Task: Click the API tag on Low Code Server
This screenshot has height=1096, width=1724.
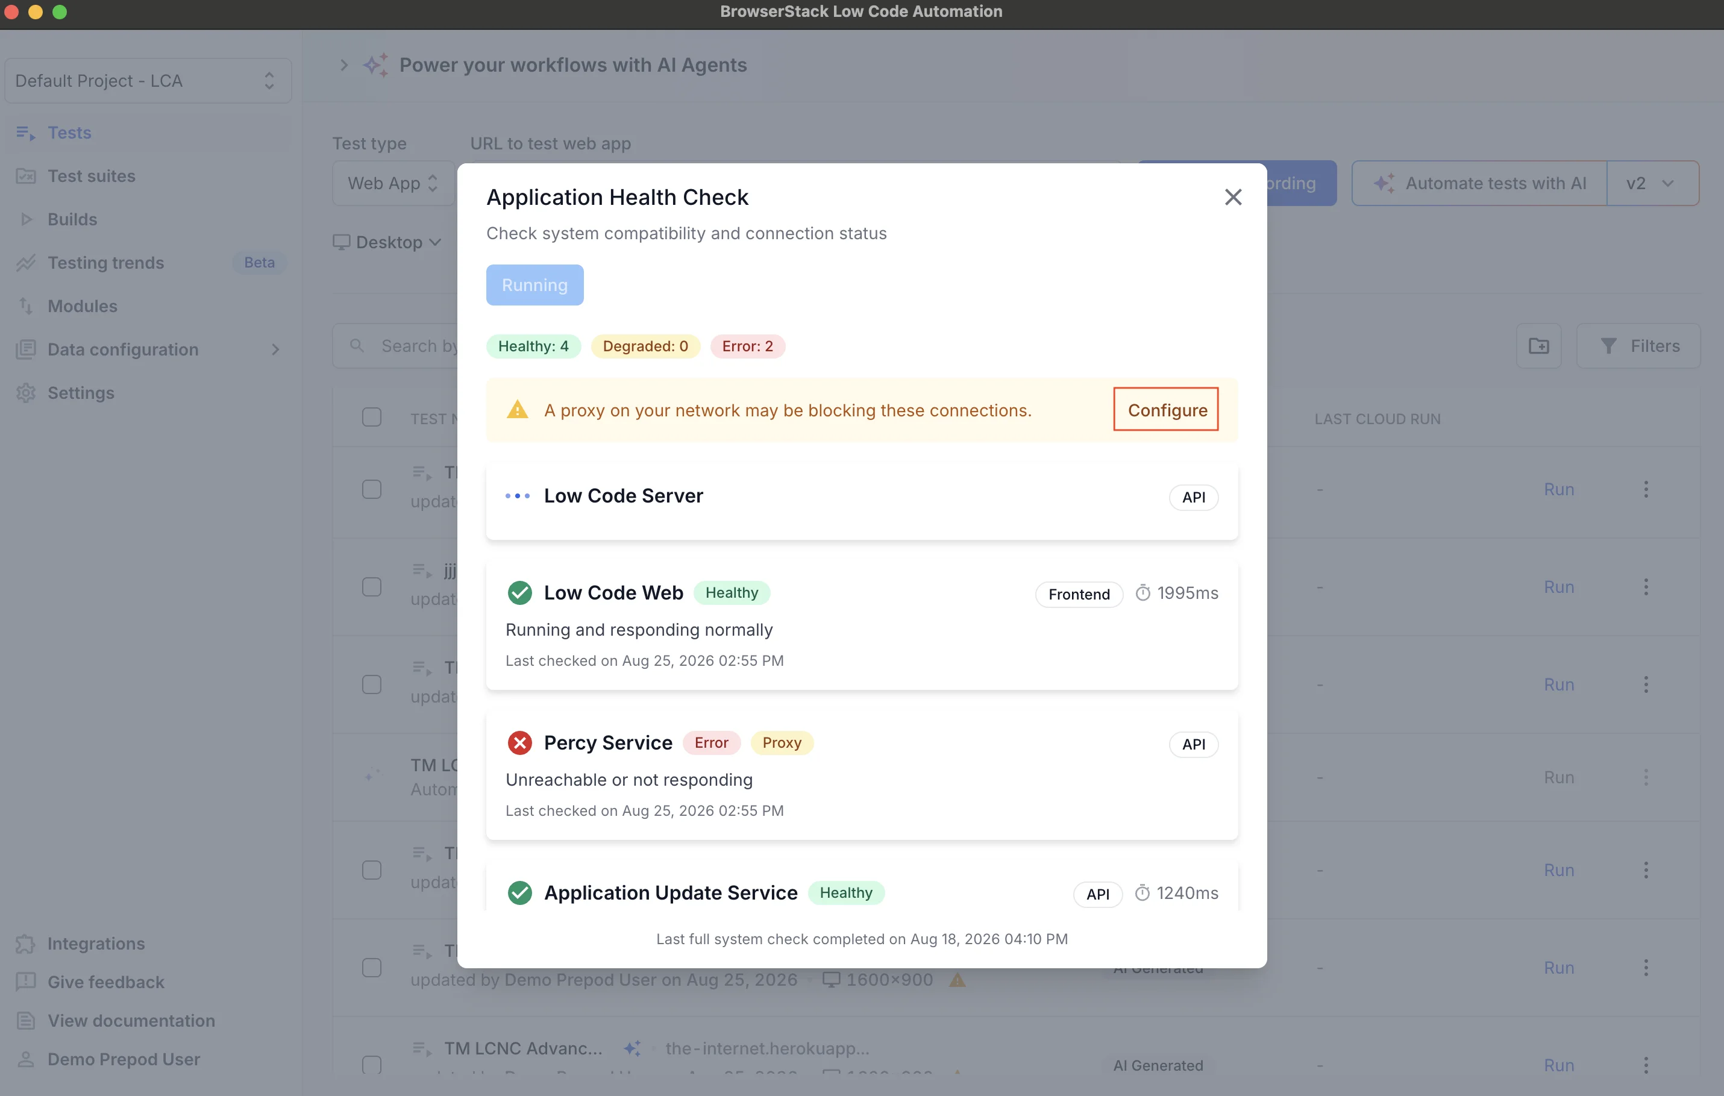Action: pos(1194,498)
